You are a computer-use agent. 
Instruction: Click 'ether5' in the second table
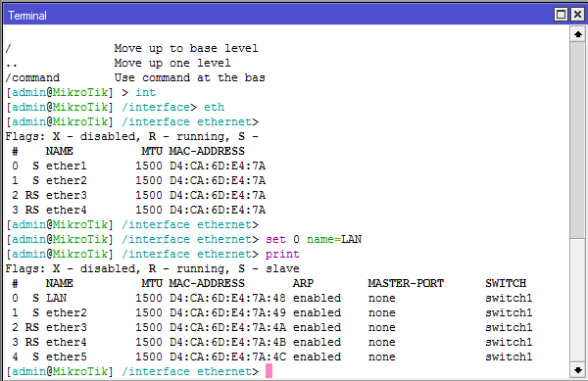(67, 357)
